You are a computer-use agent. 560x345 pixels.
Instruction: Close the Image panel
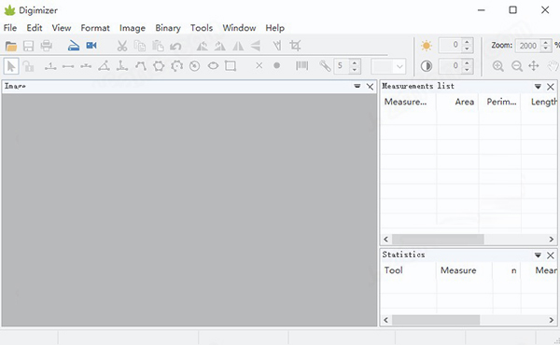[371, 87]
